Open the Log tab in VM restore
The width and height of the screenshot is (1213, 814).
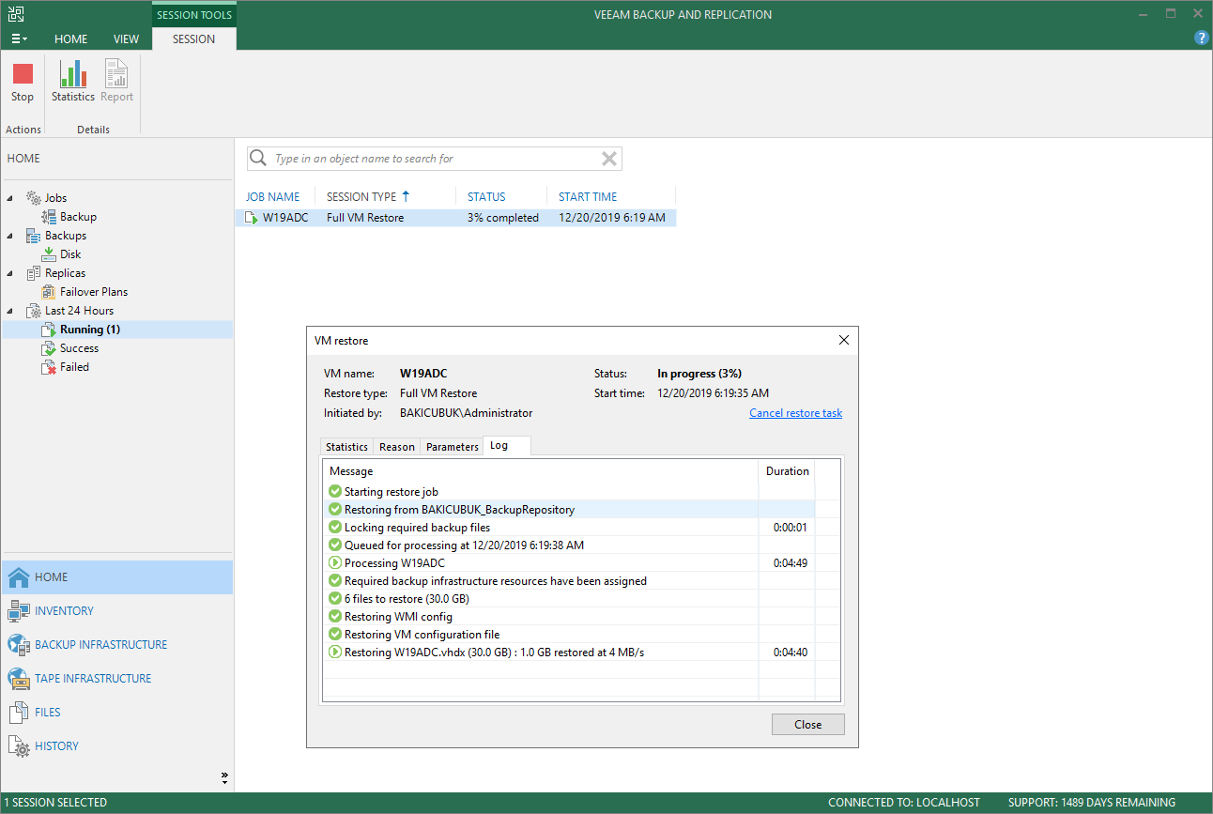507,446
